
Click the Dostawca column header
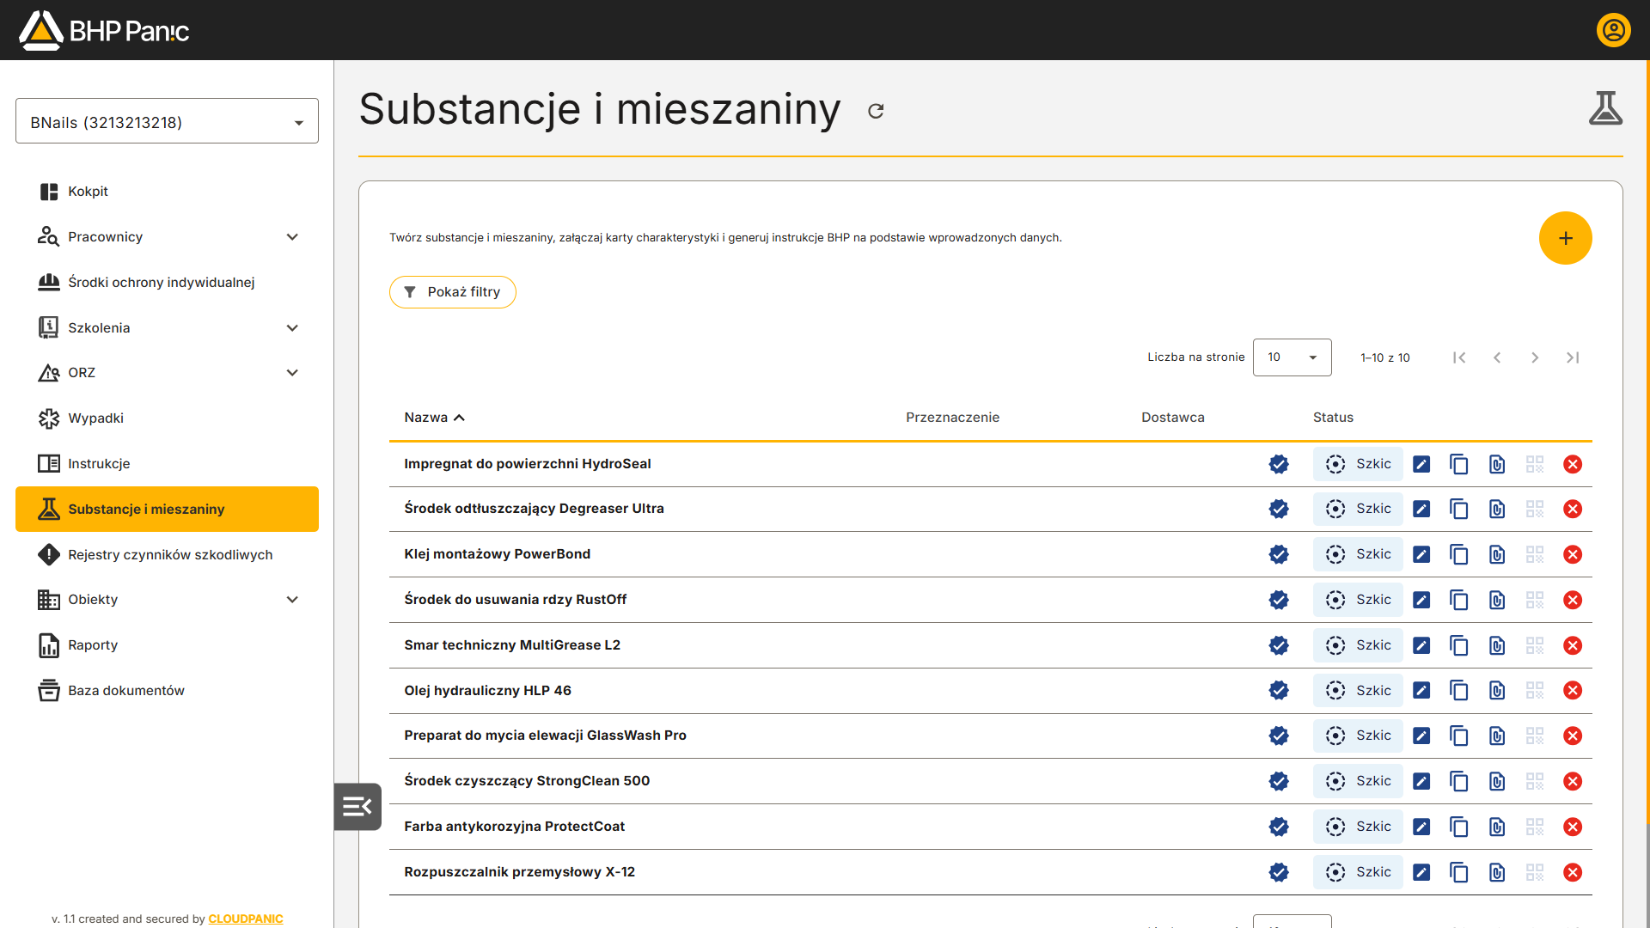pyautogui.click(x=1172, y=418)
